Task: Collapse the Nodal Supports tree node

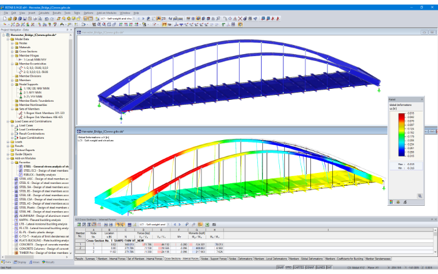Action: coord(12,84)
